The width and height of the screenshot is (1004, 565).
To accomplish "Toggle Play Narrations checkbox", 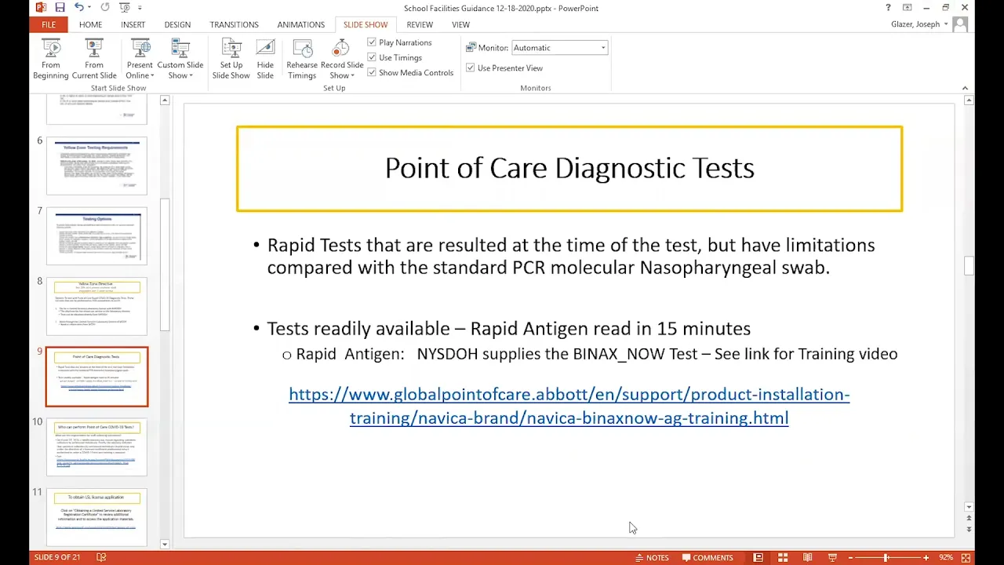I will pos(372,42).
